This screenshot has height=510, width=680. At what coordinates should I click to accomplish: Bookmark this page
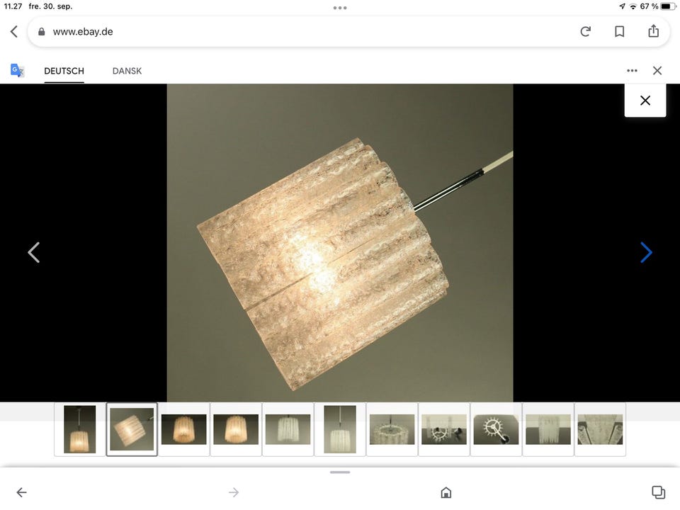coord(619,32)
